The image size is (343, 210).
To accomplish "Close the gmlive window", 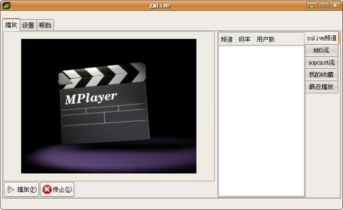I will [335, 5].
